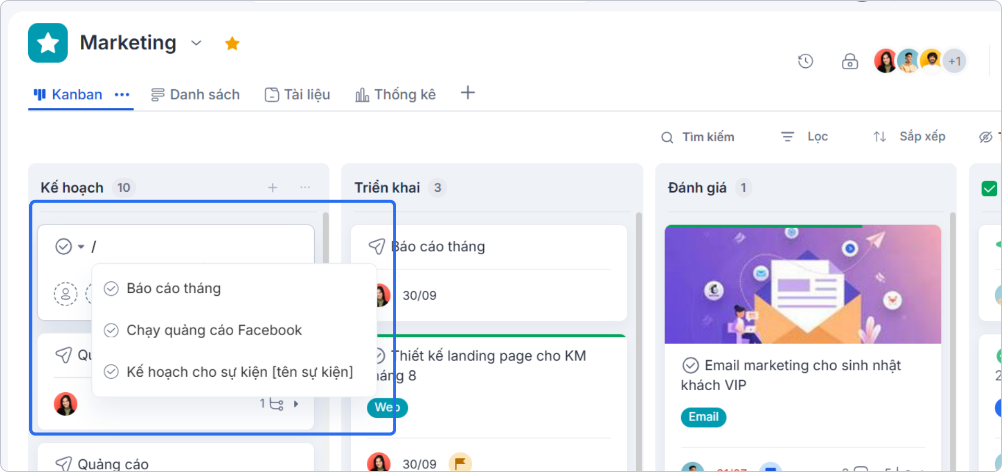Viewport: 1002px width, 472px height.
Task: Switch to the Thống kê tab
Action: [396, 94]
